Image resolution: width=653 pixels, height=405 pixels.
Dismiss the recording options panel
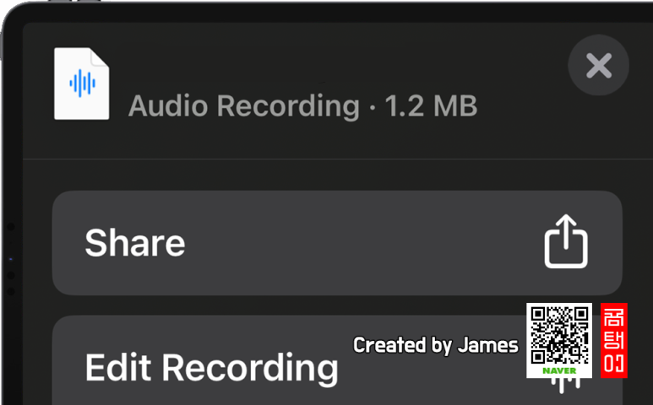coord(598,65)
